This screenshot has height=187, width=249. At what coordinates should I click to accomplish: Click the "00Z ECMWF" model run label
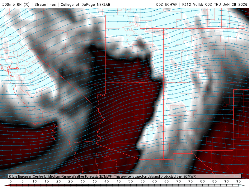point(167,4)
